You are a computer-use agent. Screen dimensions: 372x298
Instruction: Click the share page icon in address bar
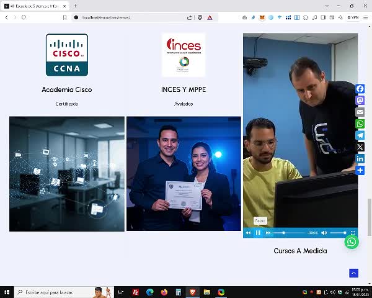point(189,17)
